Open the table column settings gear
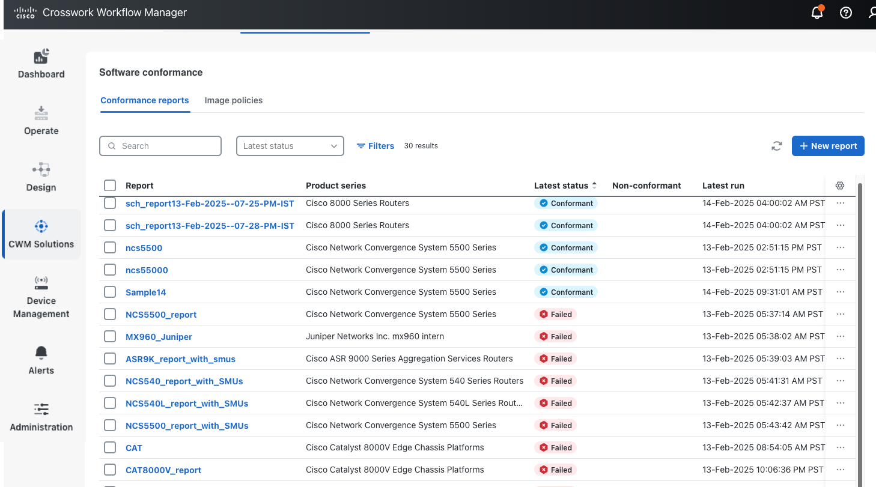The height and width of the screenshot is (487, 876). 840,186
